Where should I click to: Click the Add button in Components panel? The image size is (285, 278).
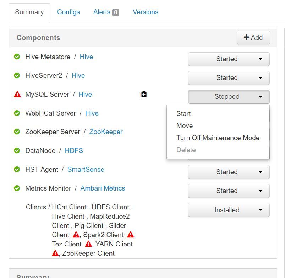[253, 37]
